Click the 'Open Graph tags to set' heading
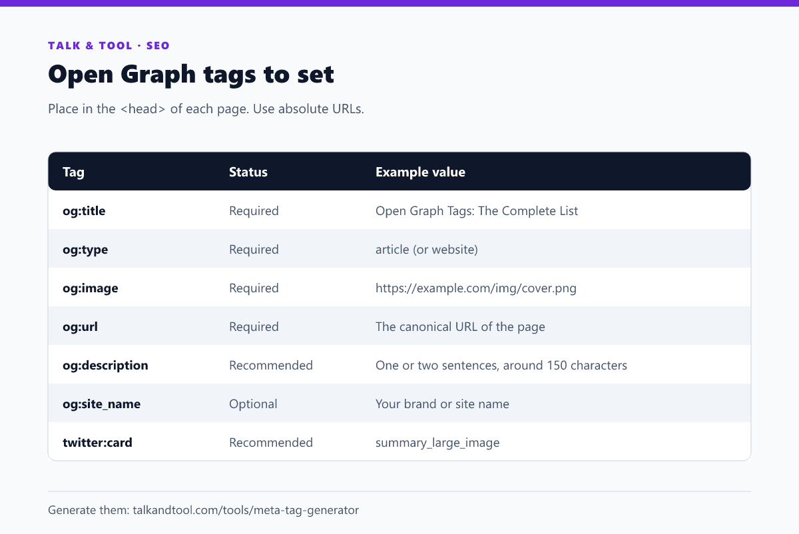Viewport: 799px width, 534px height. point(191,75)
